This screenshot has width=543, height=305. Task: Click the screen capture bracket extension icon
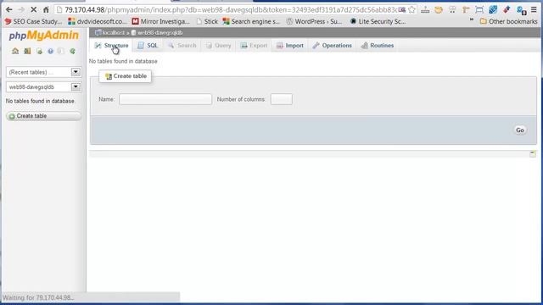tap(479, 10)
